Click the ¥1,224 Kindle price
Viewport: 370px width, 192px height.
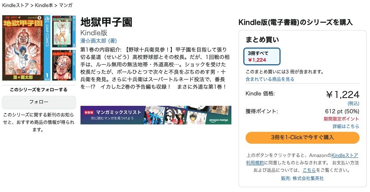click(342, 95)
